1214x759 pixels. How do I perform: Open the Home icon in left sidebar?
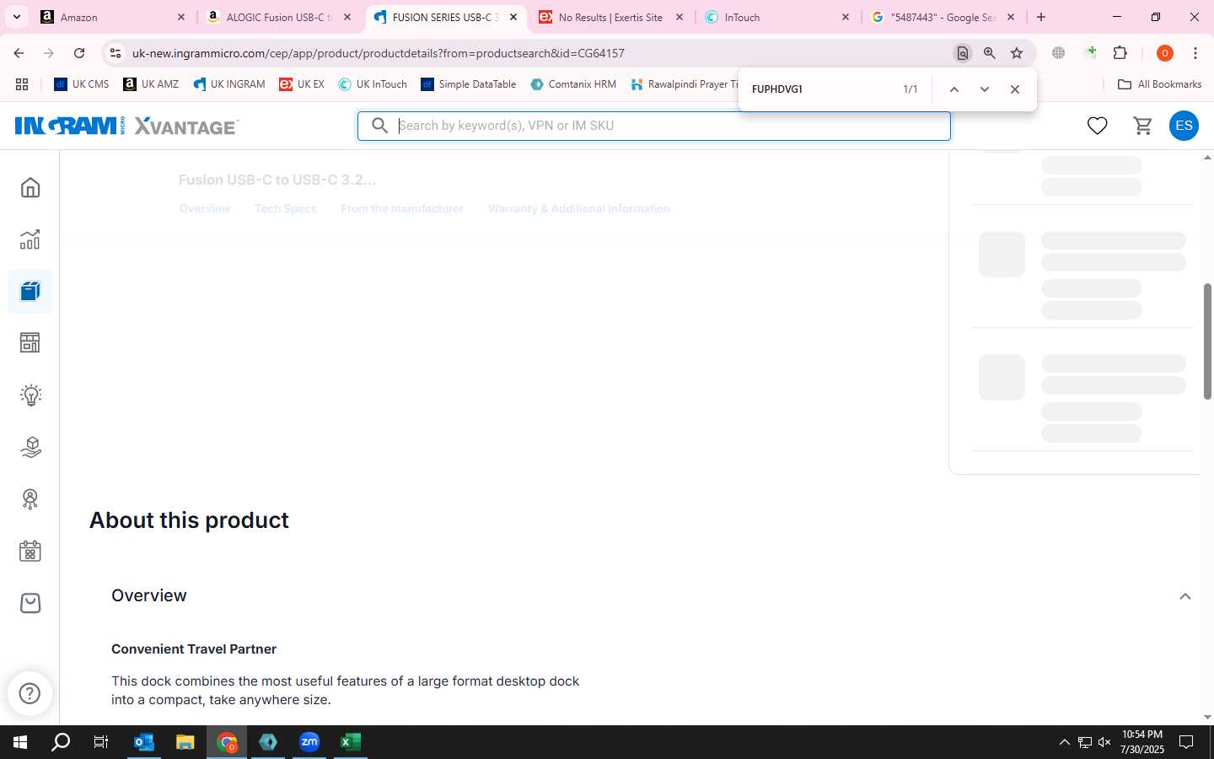[x=30, y=187]
